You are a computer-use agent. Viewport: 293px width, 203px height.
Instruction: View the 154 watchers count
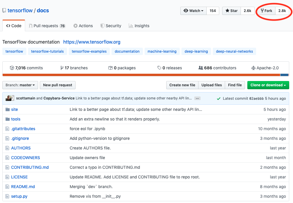tap(213, 11)
